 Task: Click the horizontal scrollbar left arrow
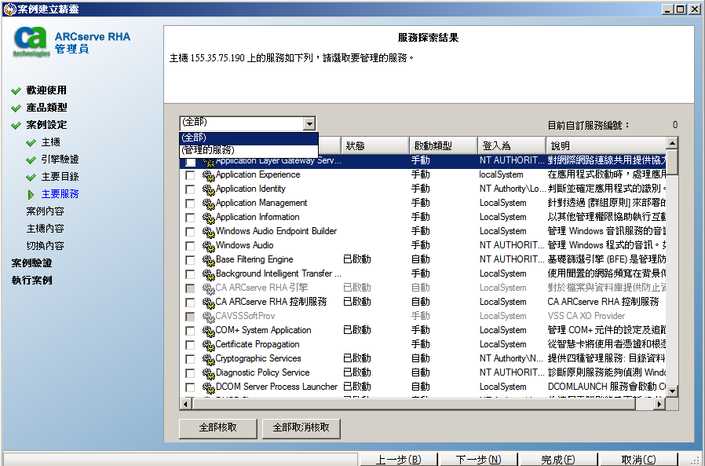[x=186, y=404]
